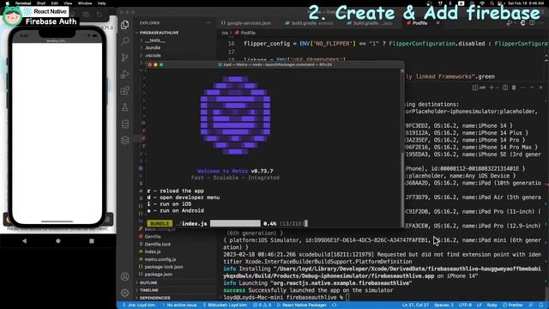
Task: Click Jira status bar item
Action: (x=139, y=306)
